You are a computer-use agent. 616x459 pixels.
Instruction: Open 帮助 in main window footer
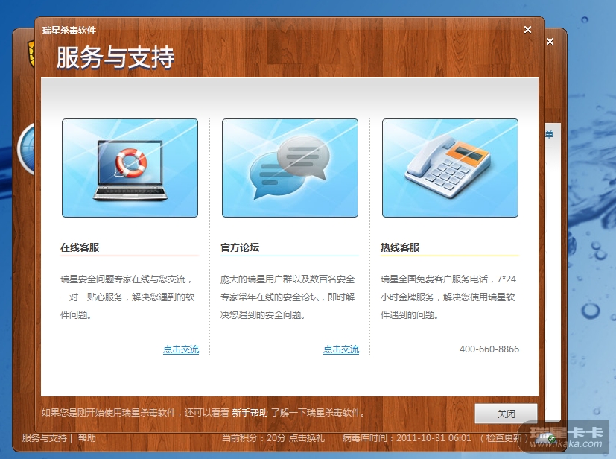(87, 438)
